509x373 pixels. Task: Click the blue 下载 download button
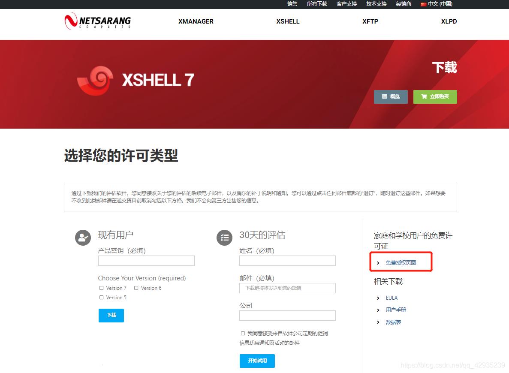click(x=111, y=315)
